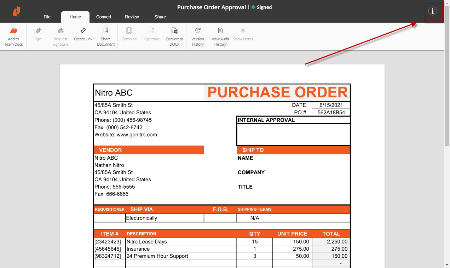Open the document info panel icon

433,11
